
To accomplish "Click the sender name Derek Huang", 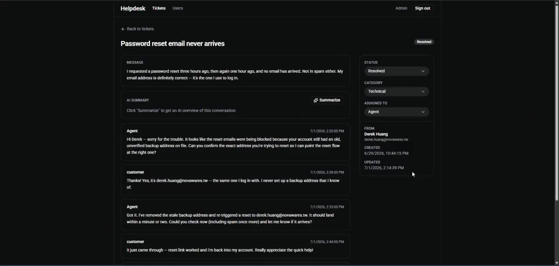I will pos(376,134).
